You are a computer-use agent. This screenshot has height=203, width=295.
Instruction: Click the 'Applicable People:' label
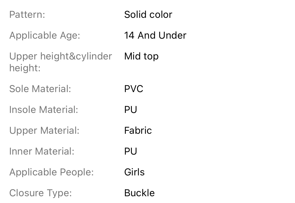click(51, 172)
